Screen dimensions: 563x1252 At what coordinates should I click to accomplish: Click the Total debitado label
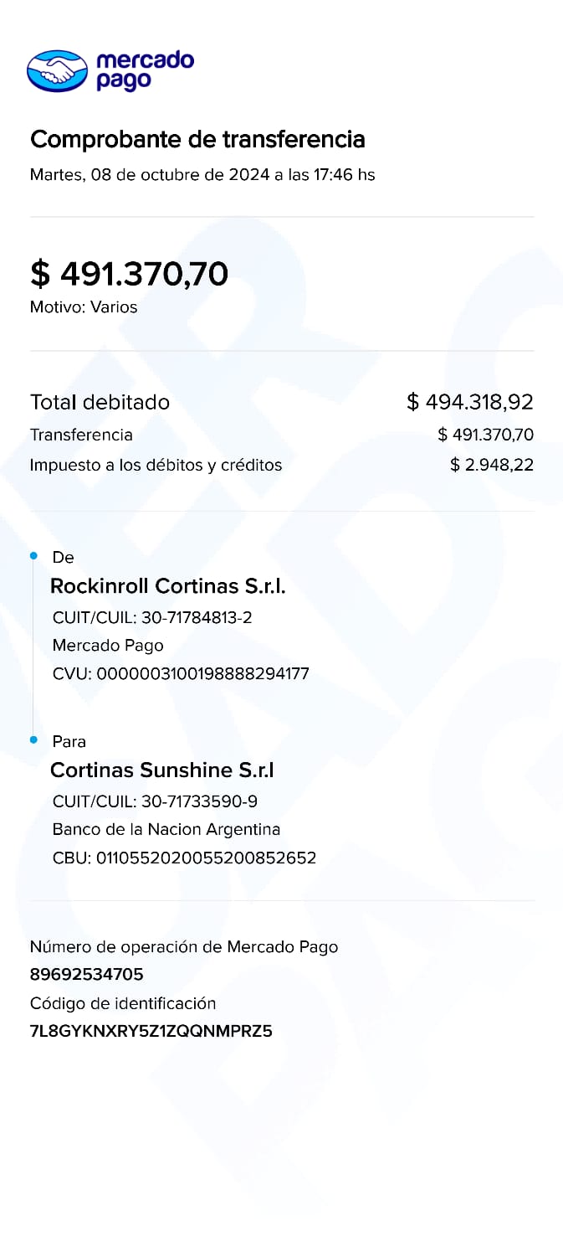click(100, 402)
